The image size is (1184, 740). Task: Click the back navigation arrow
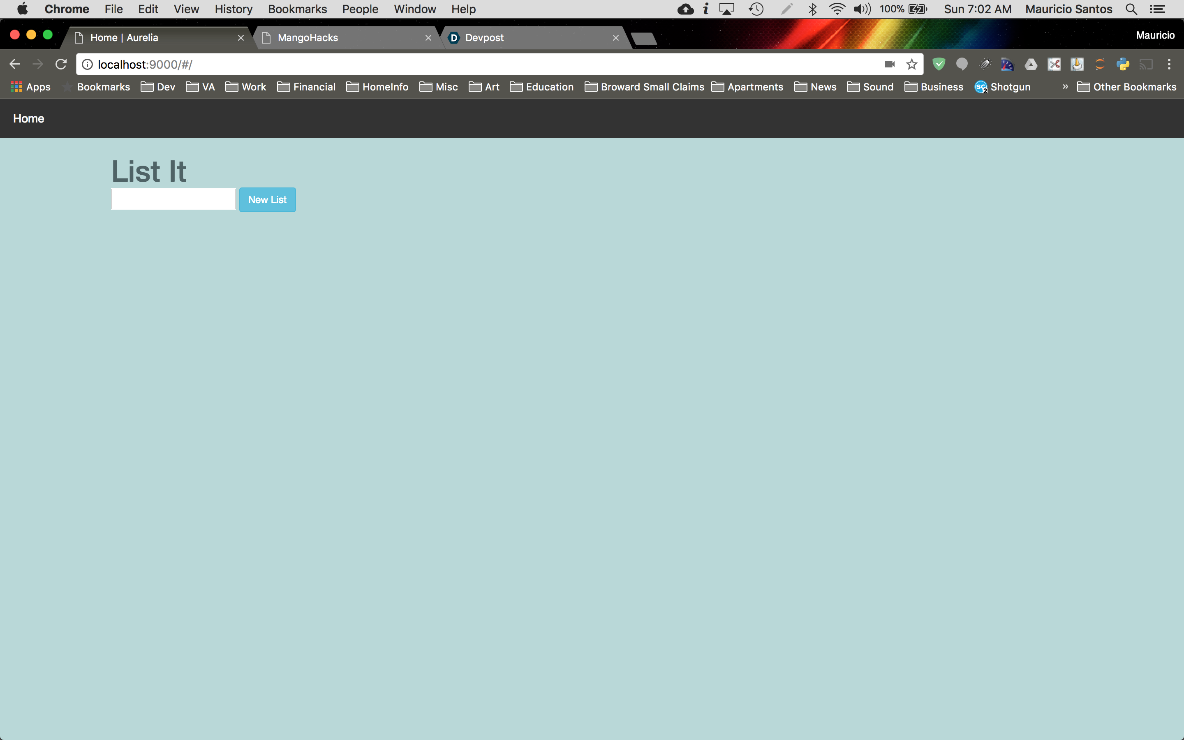point(15,64)
